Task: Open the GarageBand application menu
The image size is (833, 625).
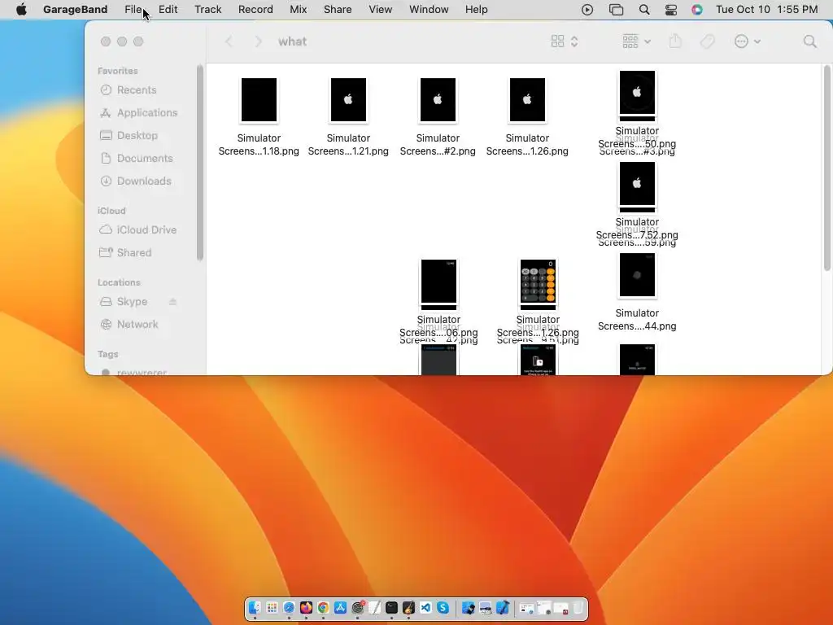Action: 75,10
